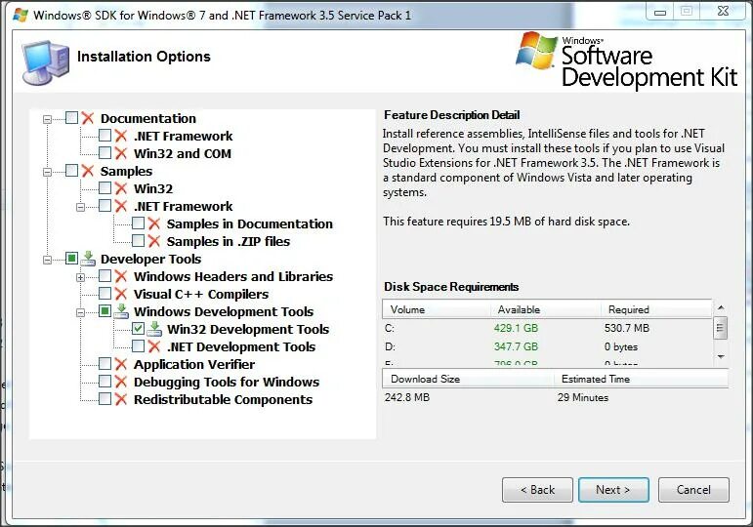The image size is (753, 527).
Task: Click the Required column header
Action: 656,309
